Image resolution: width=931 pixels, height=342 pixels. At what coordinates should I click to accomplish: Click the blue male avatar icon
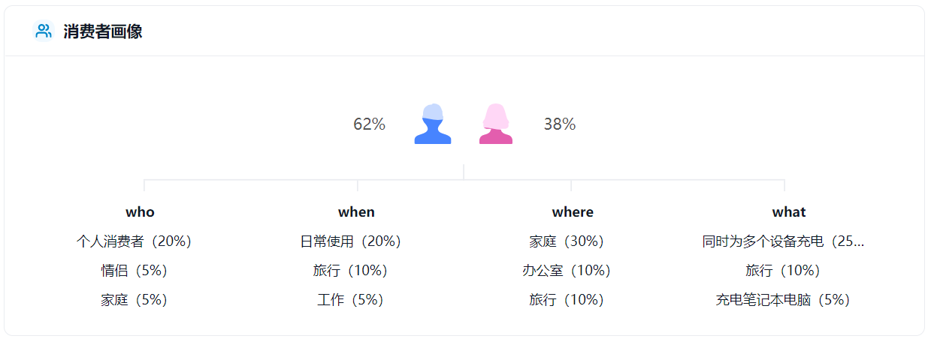pos(433,124)
